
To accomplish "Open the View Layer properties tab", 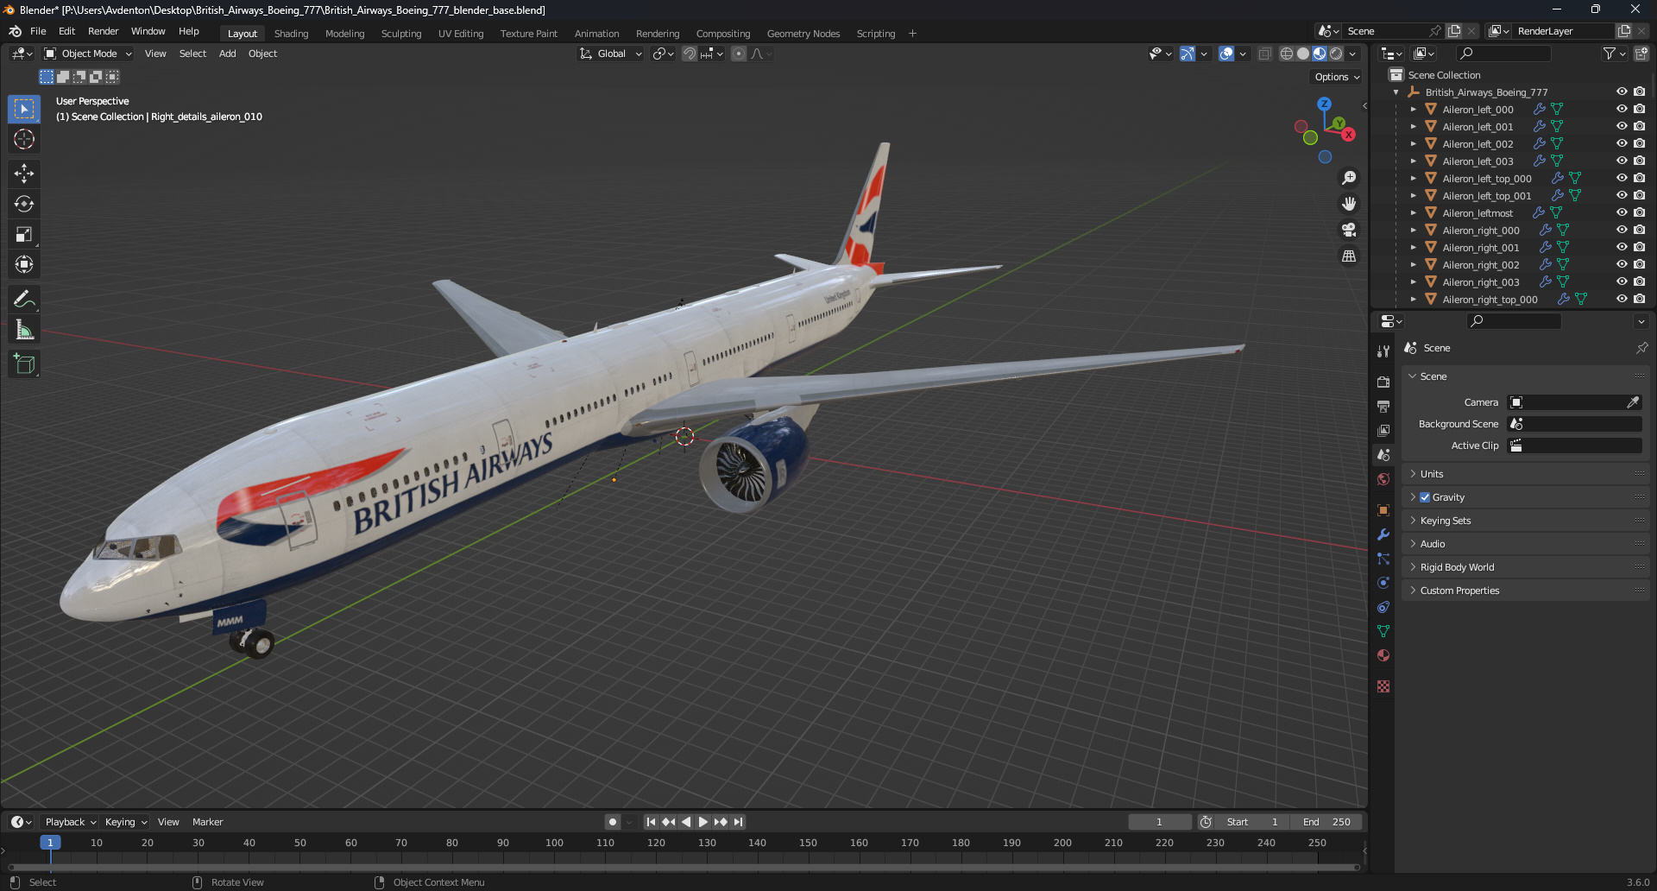I will tap(1383, 430).
